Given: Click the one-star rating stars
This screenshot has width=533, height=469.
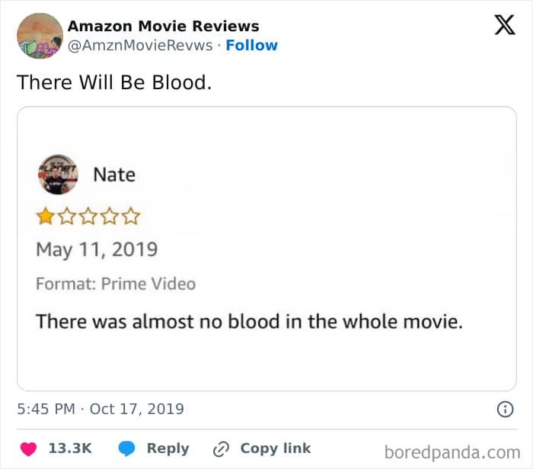Looking at the screenshot, I should pos(88,217).
